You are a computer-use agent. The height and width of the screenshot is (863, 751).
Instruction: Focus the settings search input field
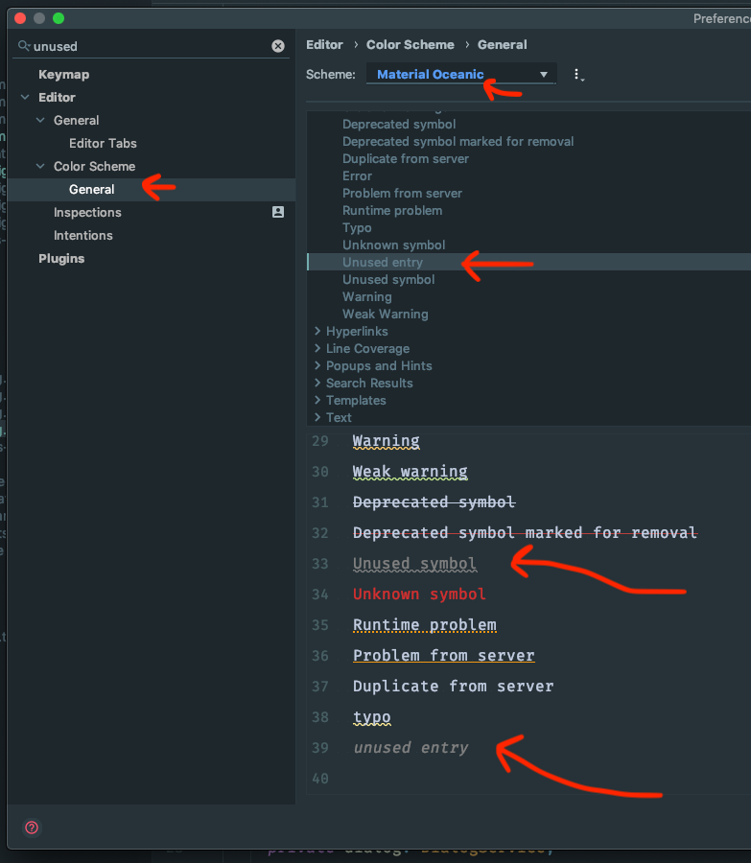click(151, 46)
